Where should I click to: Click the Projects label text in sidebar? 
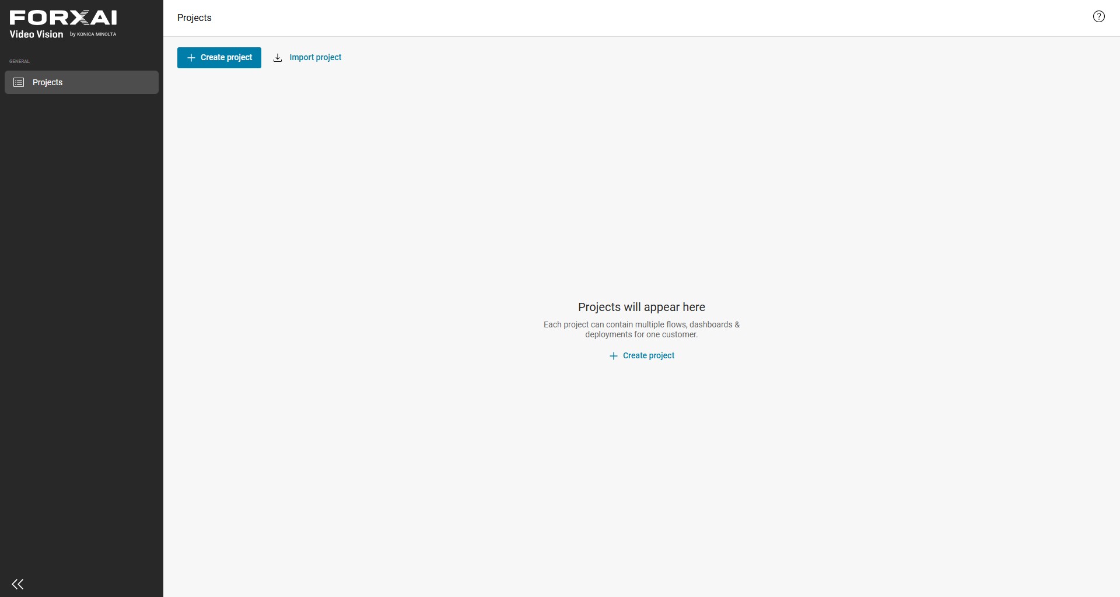tap(47, 83)
